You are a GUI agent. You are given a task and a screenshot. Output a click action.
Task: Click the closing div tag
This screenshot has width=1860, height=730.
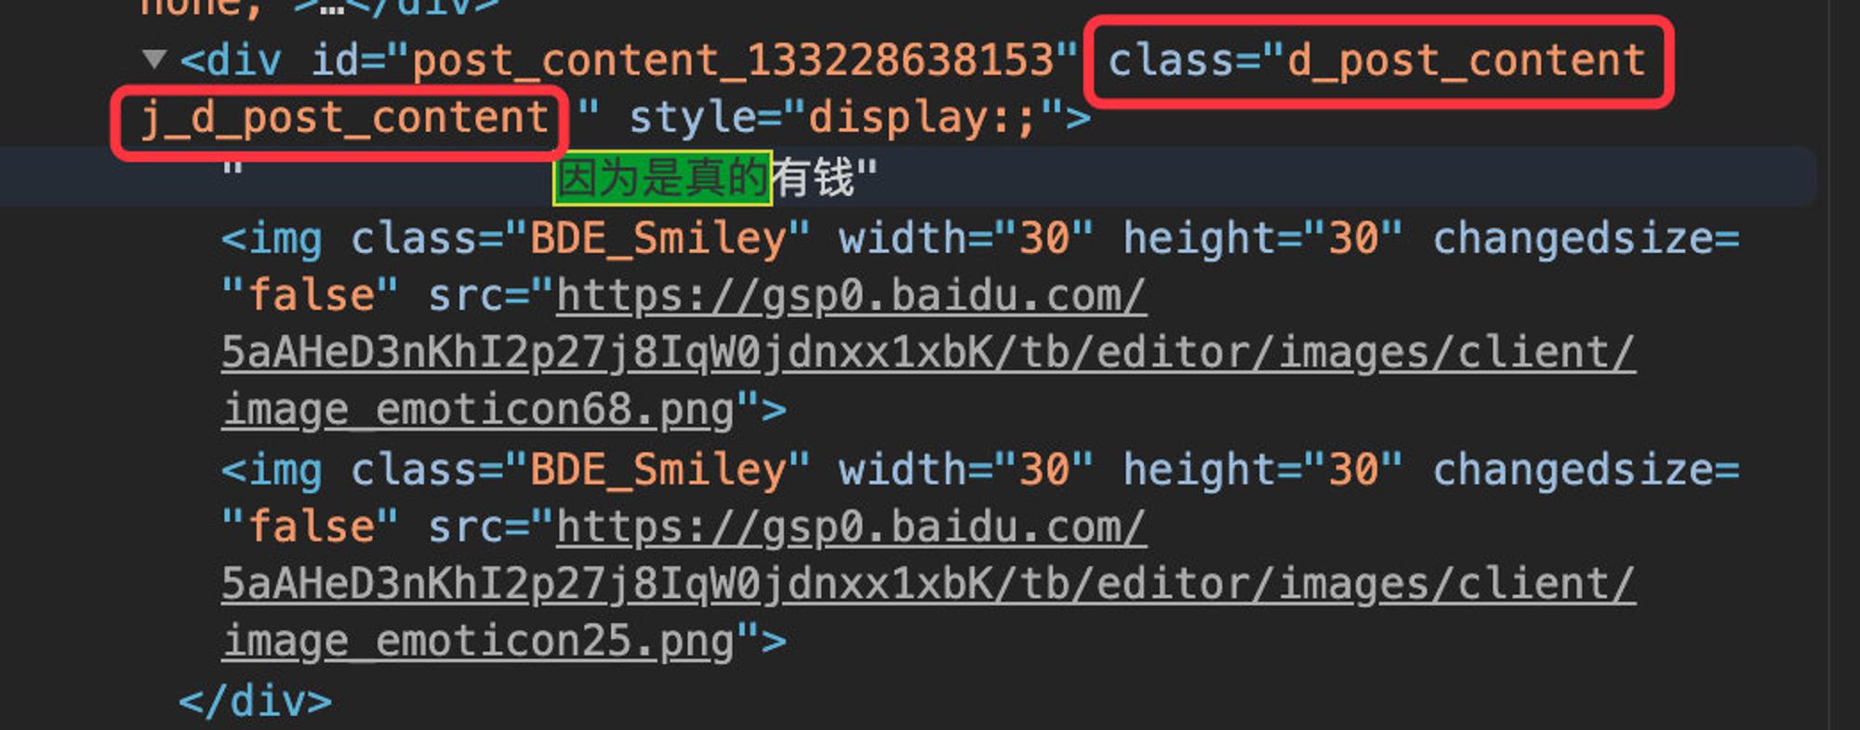pyautogui.click(x=255, y=701)
